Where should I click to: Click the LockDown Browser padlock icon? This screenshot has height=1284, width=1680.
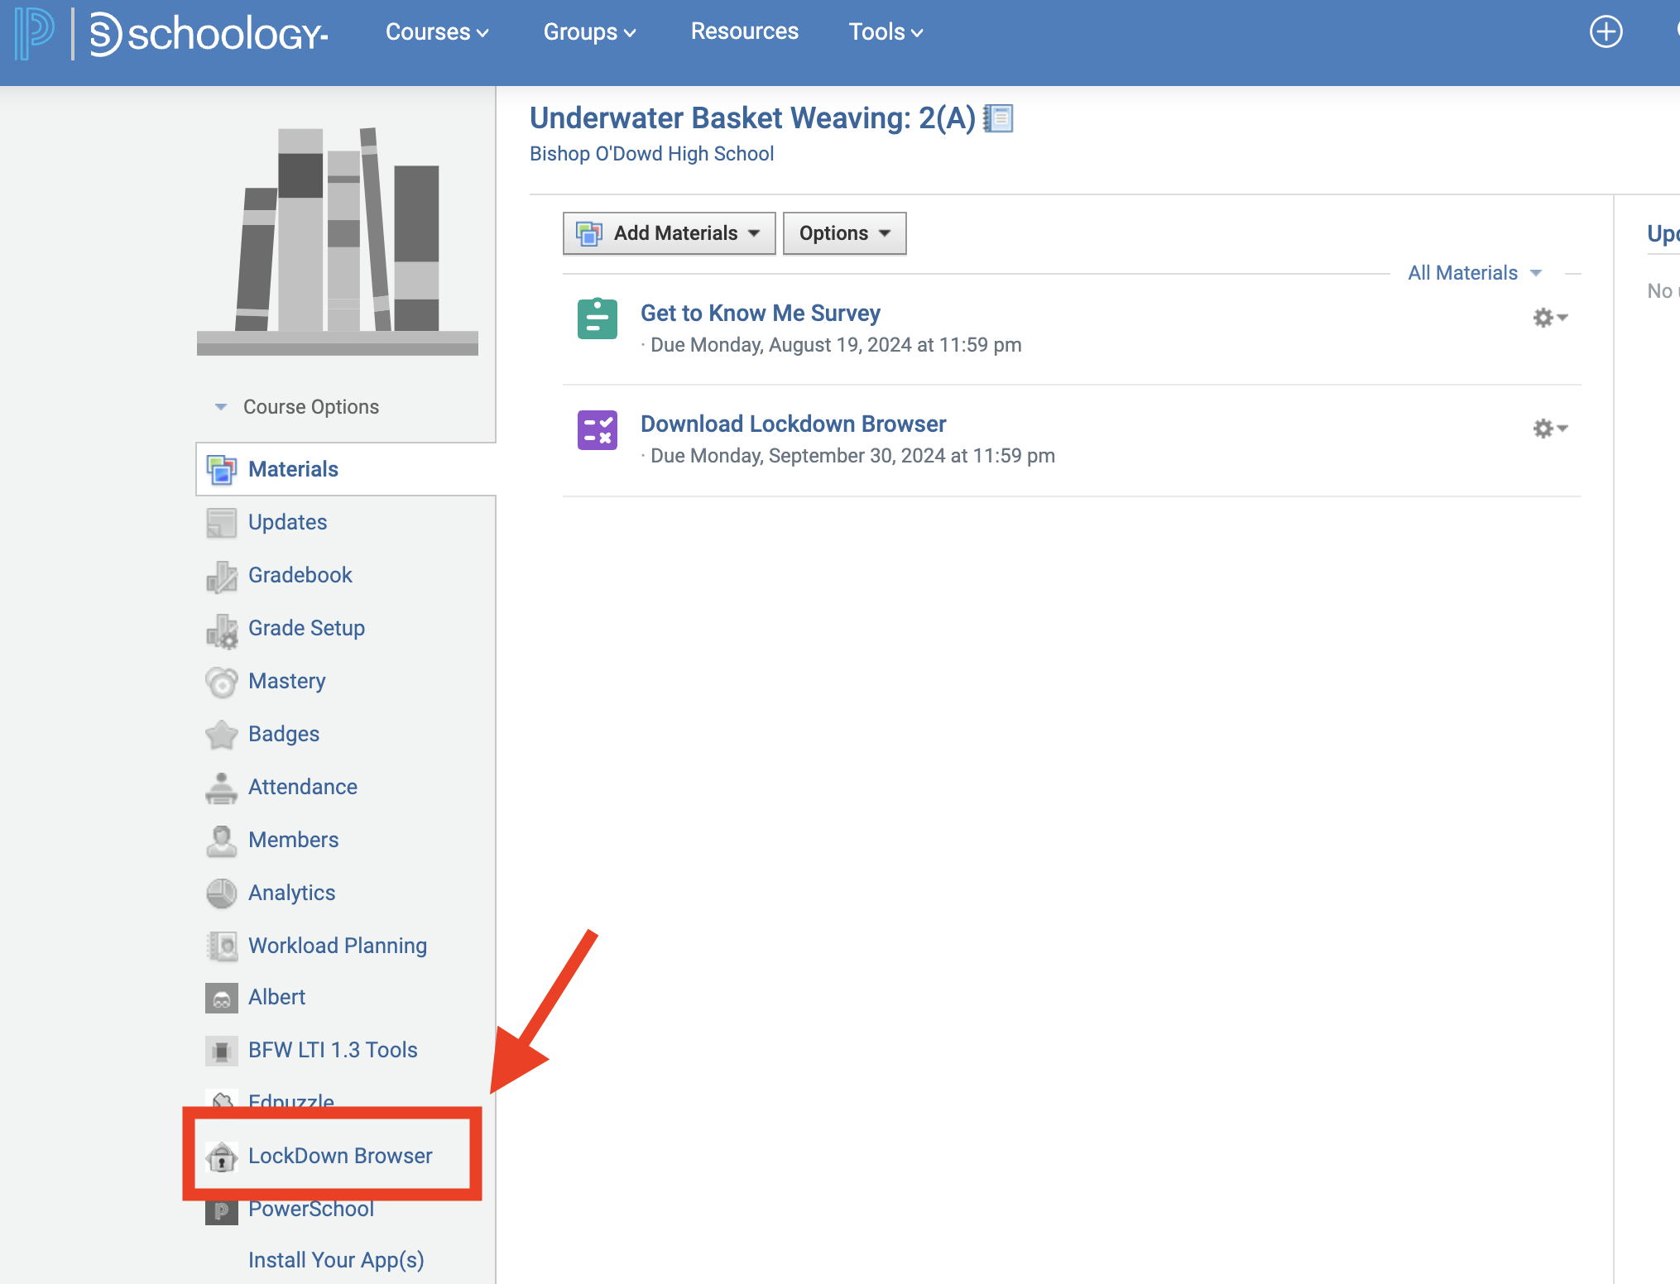click(221, 1157)
